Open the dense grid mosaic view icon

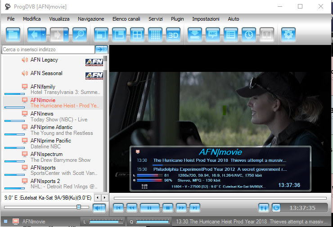(155, 35)
